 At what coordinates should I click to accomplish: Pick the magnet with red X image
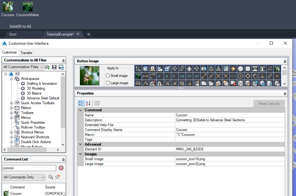point(152,83)
